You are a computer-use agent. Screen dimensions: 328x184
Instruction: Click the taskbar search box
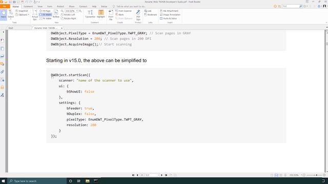click(x=37, y=181)
